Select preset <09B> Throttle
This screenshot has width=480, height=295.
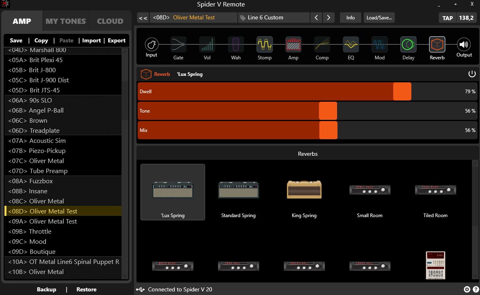(63, 231)
